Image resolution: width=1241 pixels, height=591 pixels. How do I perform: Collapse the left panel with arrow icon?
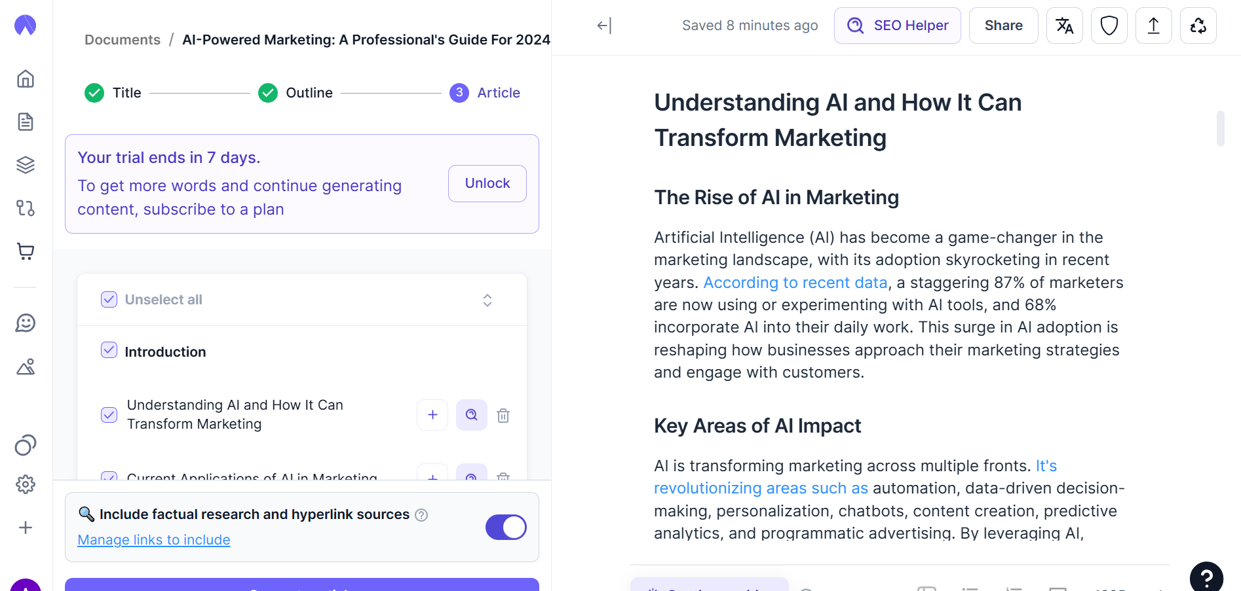click(604, 26)
